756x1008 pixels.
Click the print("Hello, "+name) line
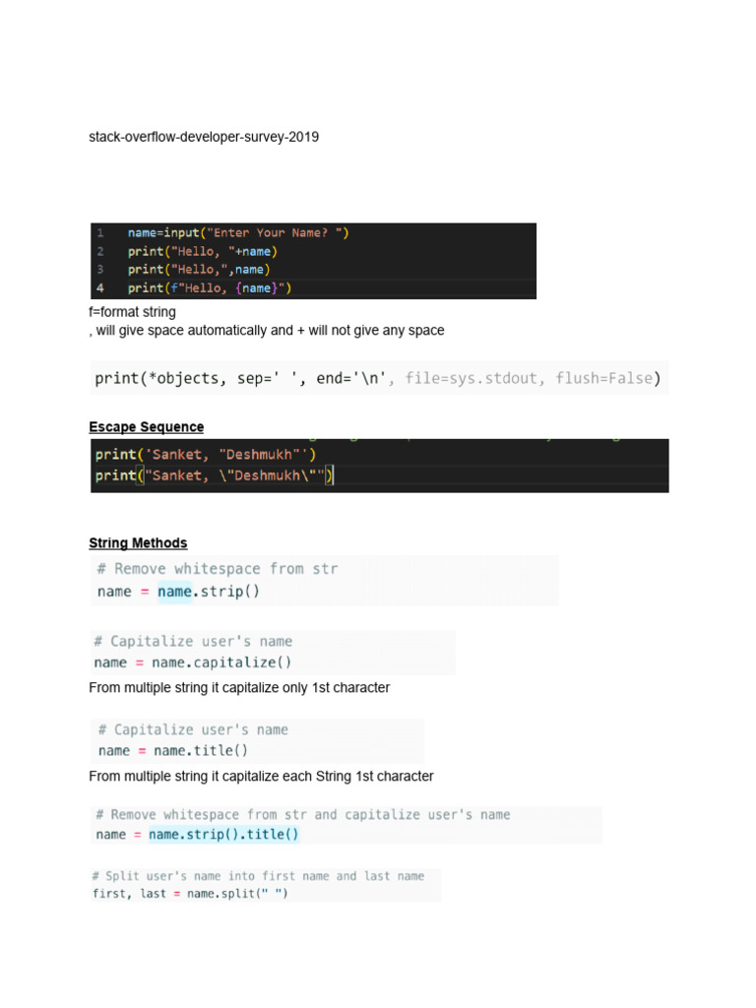203,251
